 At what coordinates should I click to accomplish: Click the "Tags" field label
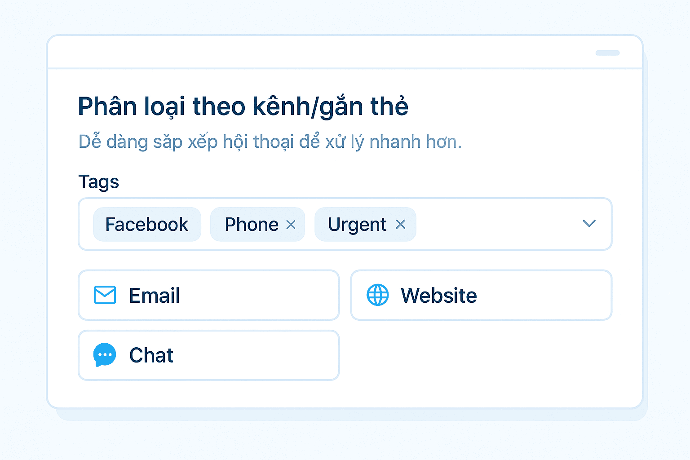pyautogui.click(x=99, y=182)
